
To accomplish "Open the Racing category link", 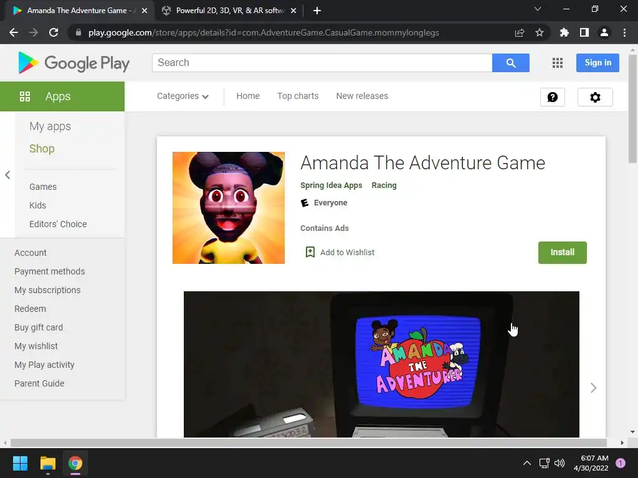I will pos(384,185).
